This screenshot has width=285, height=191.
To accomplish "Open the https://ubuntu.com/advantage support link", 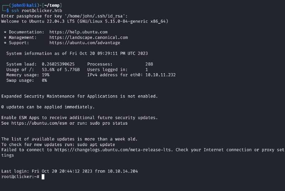I will coord(85,43).
